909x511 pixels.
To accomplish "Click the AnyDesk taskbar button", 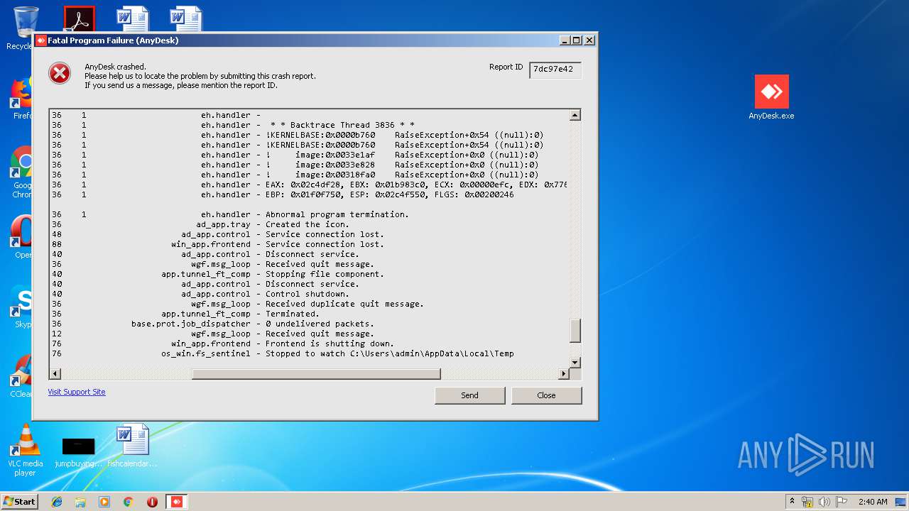I will 177,502.
